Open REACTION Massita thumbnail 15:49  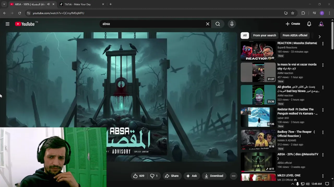(258, 51)
